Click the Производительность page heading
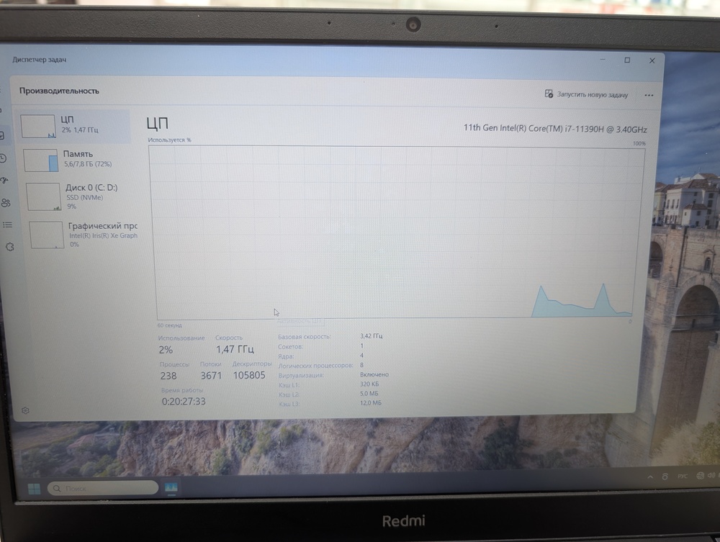This screenshot has width=720, height=542. 59,91
